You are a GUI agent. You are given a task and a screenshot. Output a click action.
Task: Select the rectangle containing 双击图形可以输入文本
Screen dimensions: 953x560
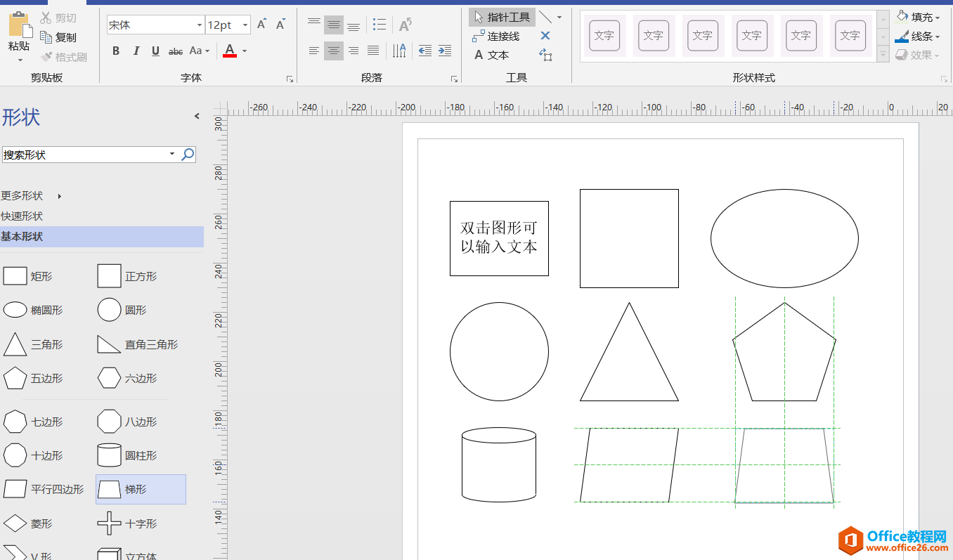point(499,238)
